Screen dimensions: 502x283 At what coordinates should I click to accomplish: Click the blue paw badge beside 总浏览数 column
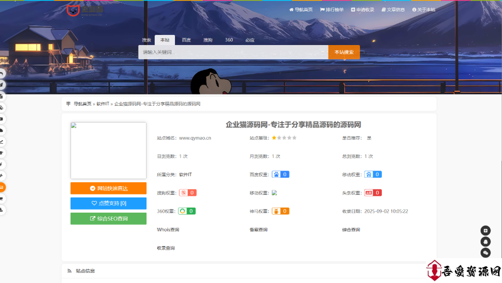click(373, 174)
